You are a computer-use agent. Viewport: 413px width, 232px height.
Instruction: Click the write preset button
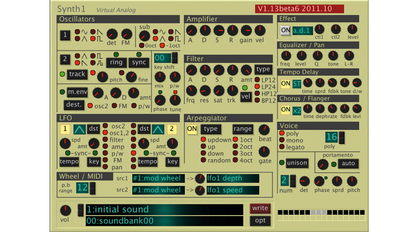(260, 208)
